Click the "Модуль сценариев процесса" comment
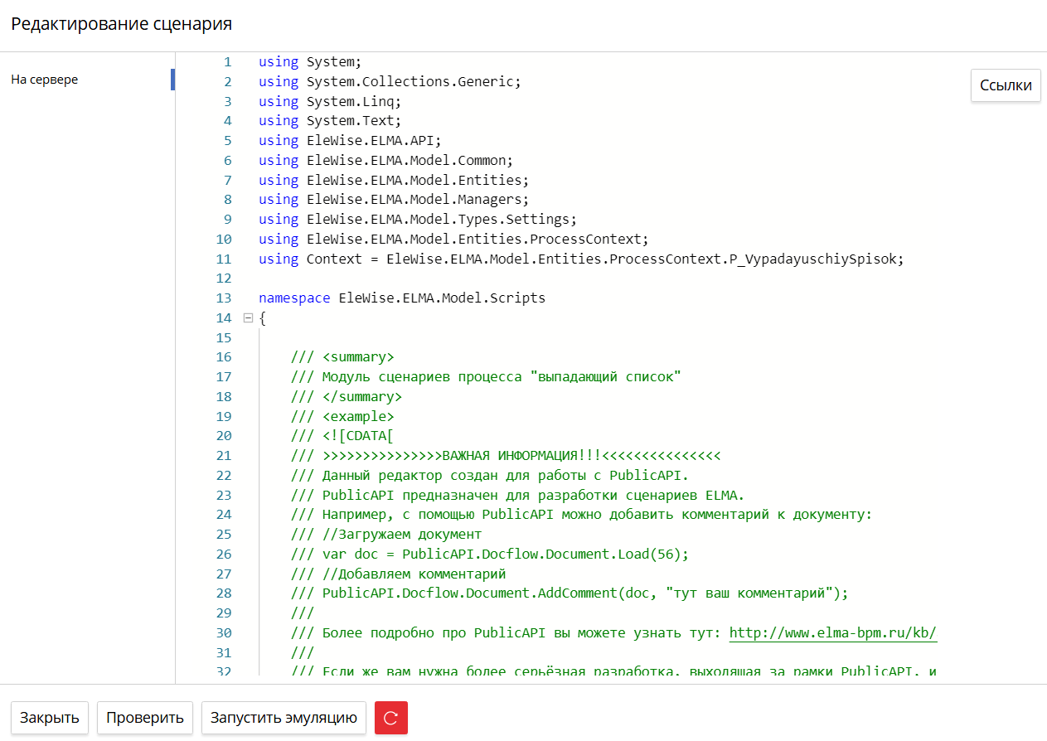 pos(486,376)
